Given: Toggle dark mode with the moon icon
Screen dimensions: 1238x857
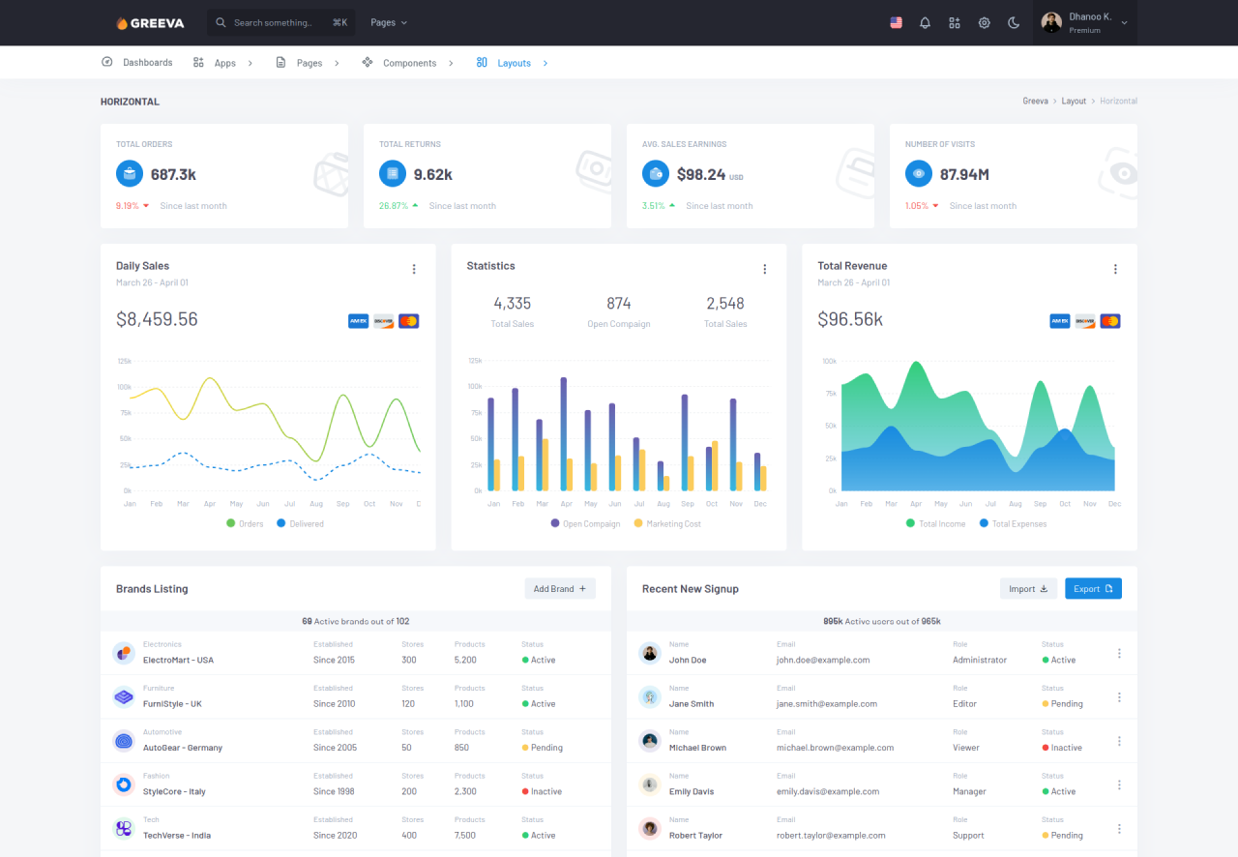Looking at the screenshot, I should point(1014,22).
